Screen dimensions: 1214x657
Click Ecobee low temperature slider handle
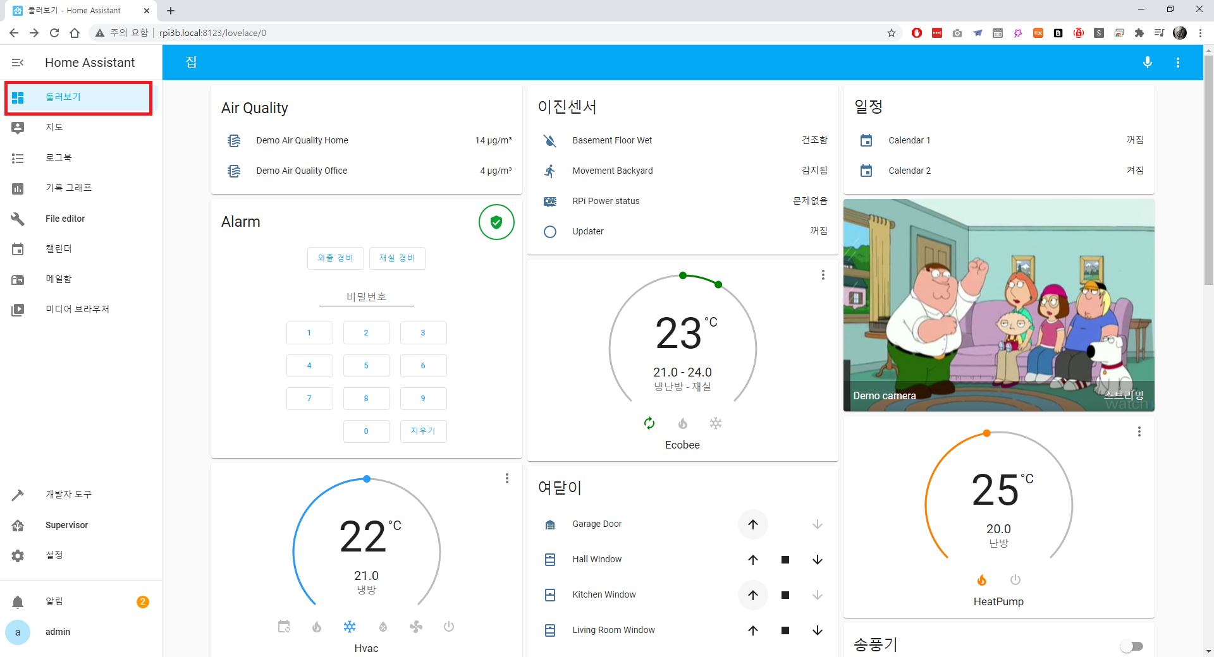click(683, 275)
